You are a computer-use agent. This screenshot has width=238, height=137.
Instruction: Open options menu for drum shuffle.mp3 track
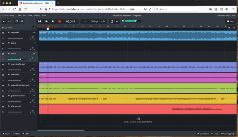[x=34, y=64]
